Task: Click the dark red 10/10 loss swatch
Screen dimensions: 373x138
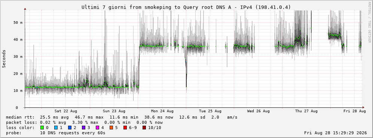Action: (144, 128)
